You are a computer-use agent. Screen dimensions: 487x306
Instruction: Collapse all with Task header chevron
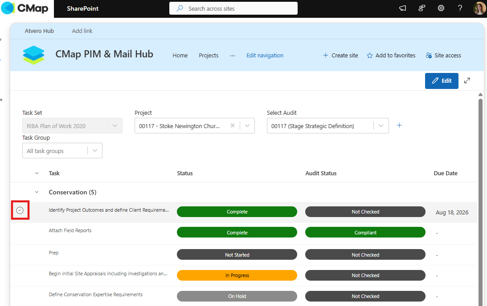37,173
